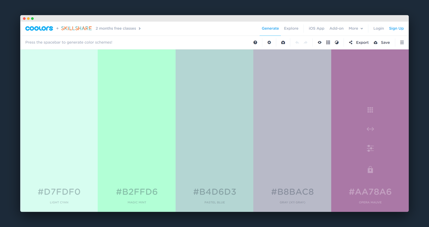
Task: Open the iOS App menu item
Action: 316,28
